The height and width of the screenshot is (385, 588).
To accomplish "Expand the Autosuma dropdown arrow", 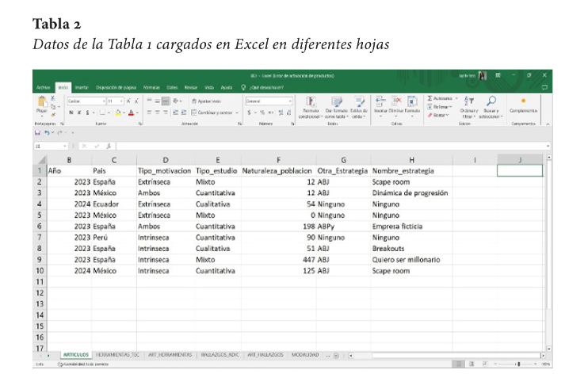I will 456,98.
